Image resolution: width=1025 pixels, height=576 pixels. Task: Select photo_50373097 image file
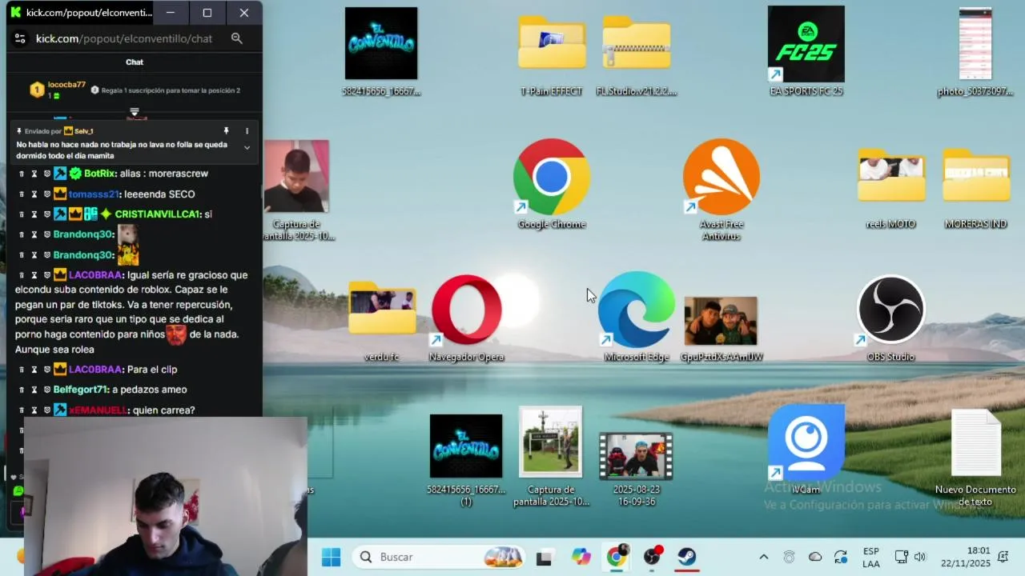point(975,51)
